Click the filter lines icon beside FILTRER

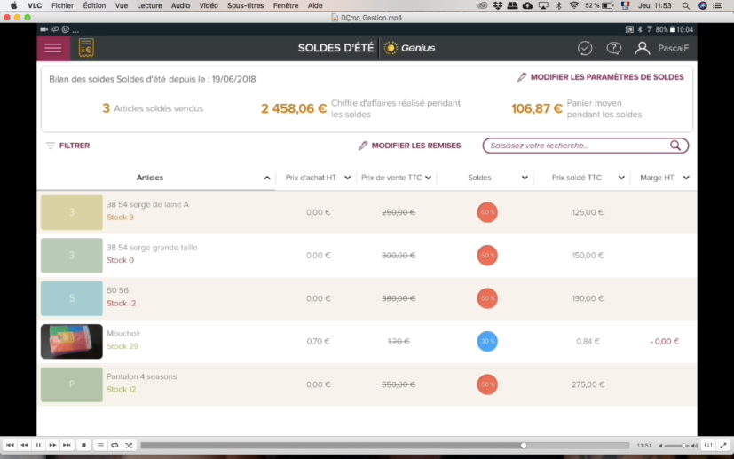[x=51, y=146]
